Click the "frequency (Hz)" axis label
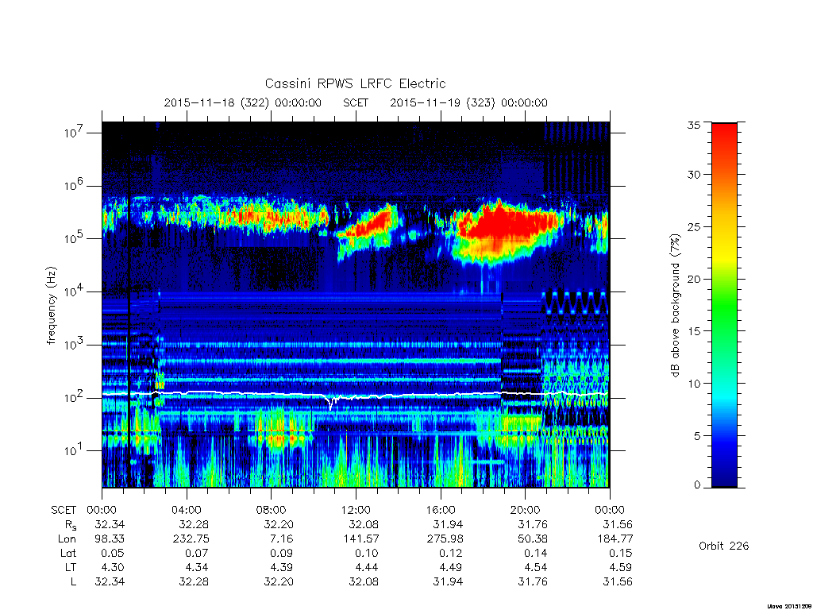Image resolution: width=813 pixels, height=610 pixels. click(x=51, y=305)
